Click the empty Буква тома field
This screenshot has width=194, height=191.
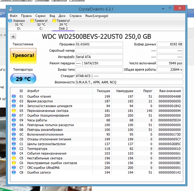pos(99,69)
